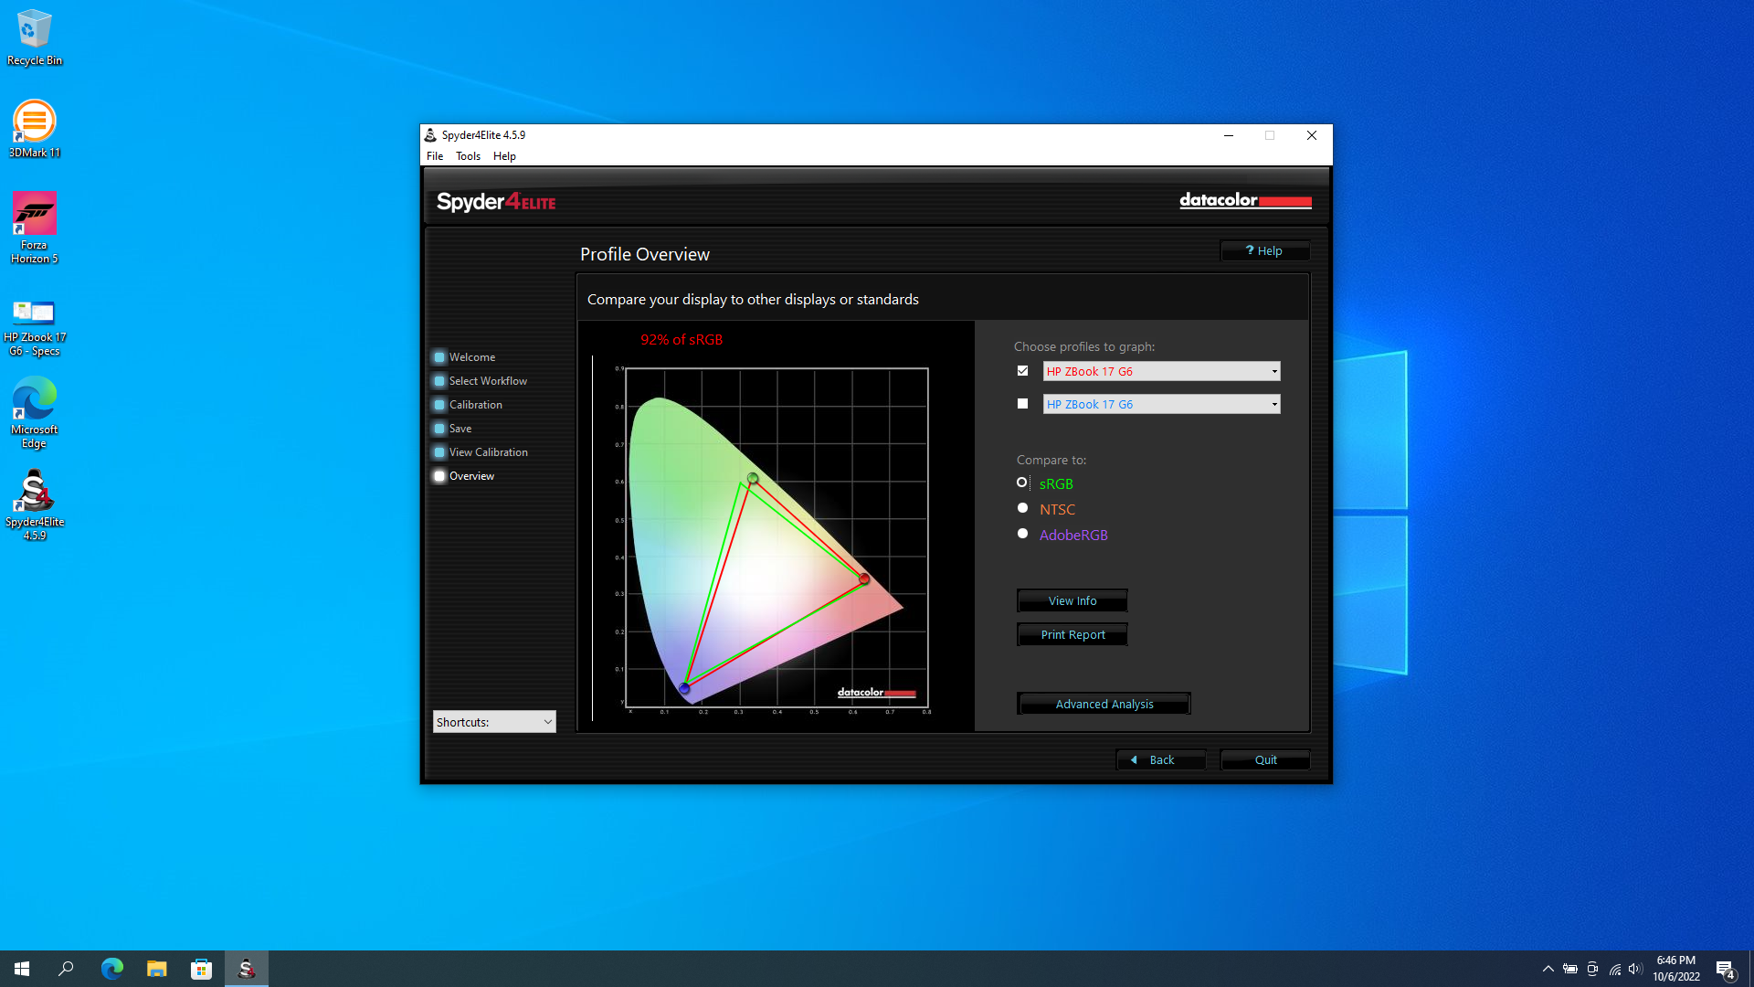Click the Save step indicator icon
1754x987 pixels.
439,429
